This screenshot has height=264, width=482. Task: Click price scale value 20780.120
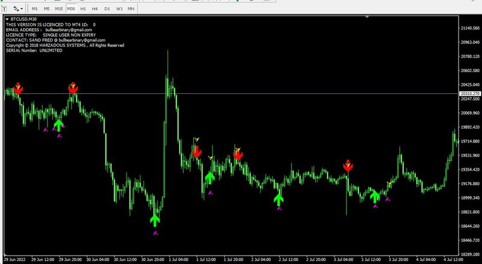pos(471,56)
